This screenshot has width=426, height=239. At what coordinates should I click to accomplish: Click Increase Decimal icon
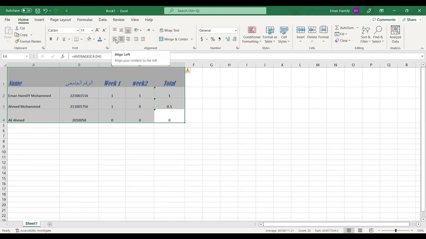click(228, 39)
